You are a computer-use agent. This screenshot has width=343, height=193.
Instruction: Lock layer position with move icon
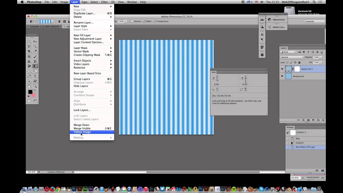tap(295, 62)
